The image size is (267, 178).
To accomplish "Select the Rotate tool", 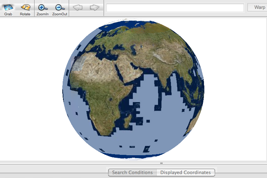I will (25, 10).
